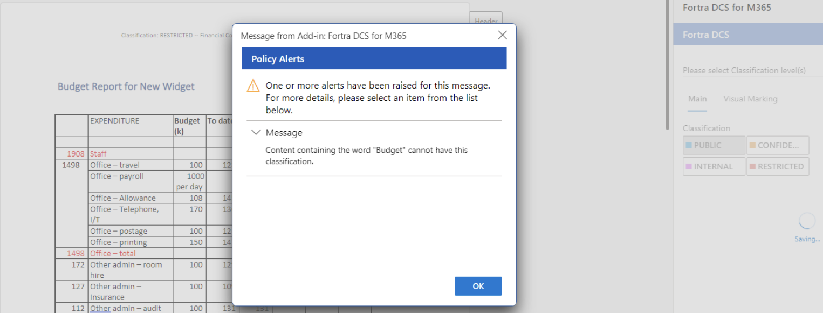Select the Main tab
Image resolution: width=823 pixels, height=313 pixels.
697,99
